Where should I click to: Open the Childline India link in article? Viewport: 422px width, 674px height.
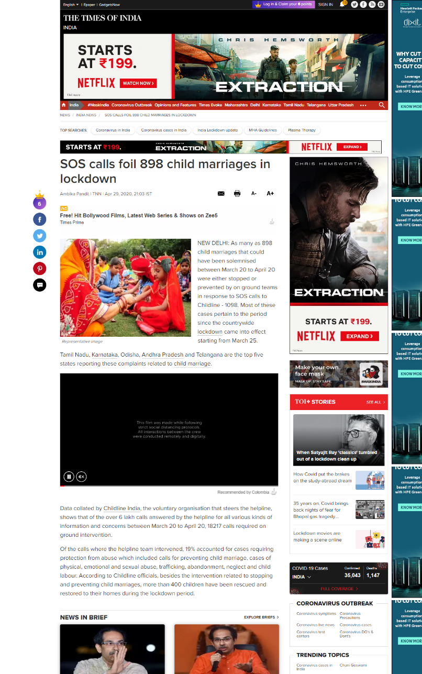click(x=121, y=509)
